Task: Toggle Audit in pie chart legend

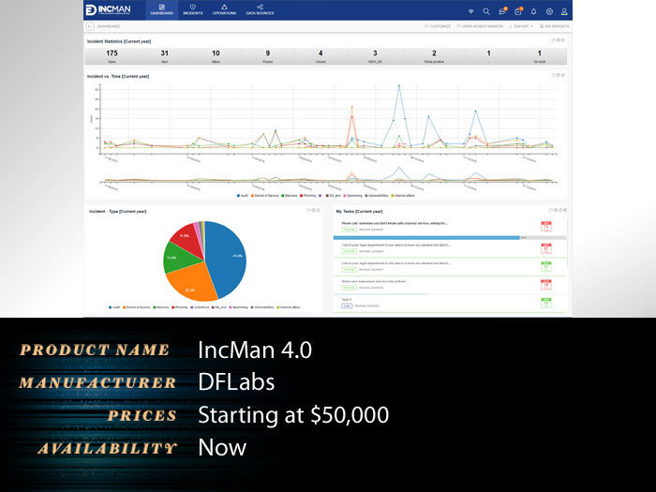Action: (114, 307)
